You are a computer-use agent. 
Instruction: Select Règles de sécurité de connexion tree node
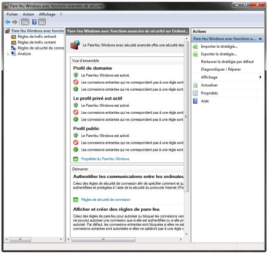(41, 48)
